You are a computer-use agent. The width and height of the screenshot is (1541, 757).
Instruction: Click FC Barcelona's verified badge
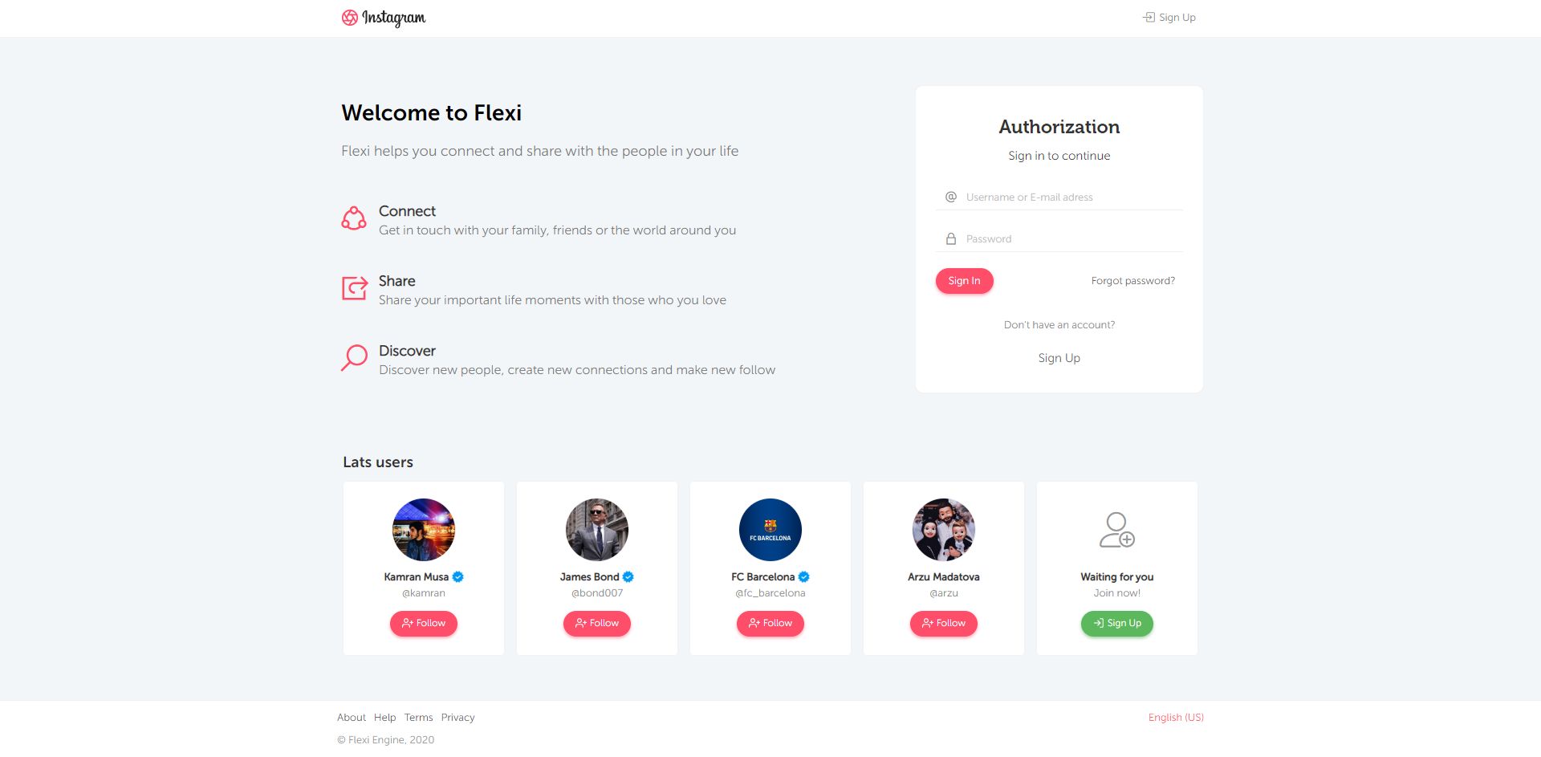pos(804,576)
